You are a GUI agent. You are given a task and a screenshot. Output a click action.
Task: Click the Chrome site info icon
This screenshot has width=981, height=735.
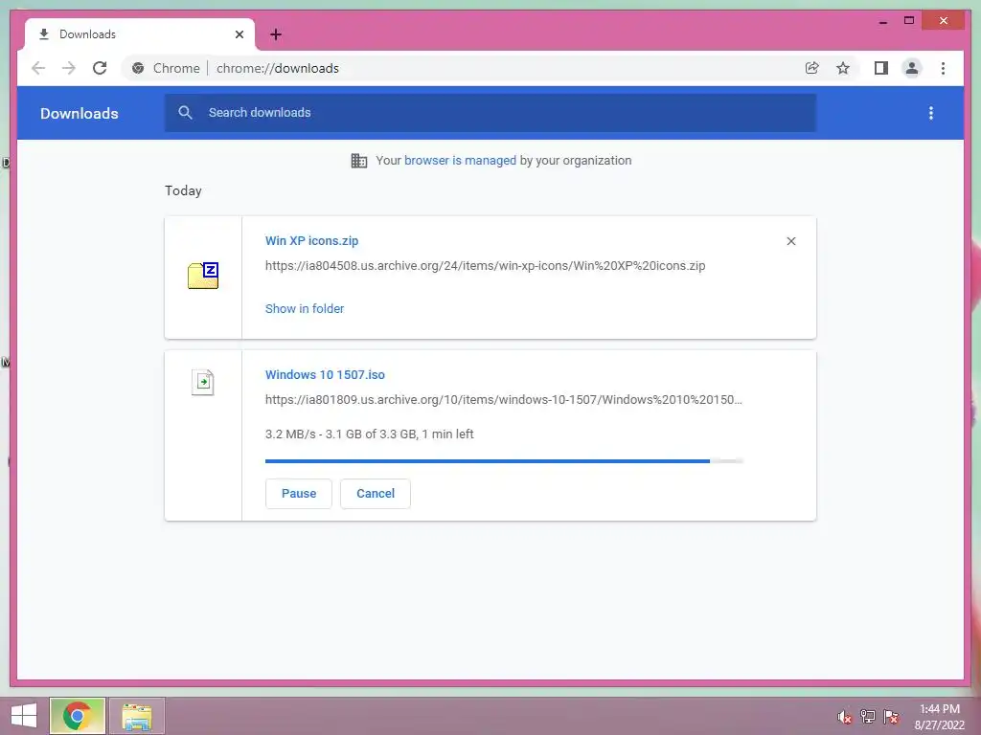[x=138, y=68]
